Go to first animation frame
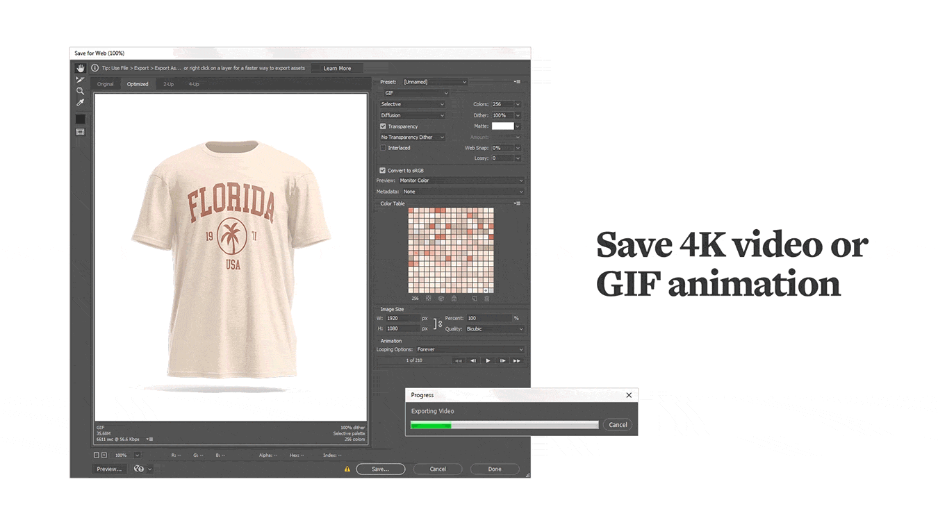 [459, 361]
